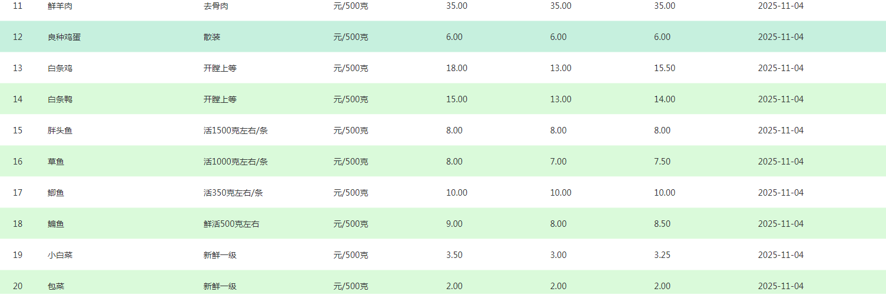The height and width of the screenshot is (295, 886).
Task: Click the 15.50 average price cell
Action: pyautogui.click(x=665, y=68)
